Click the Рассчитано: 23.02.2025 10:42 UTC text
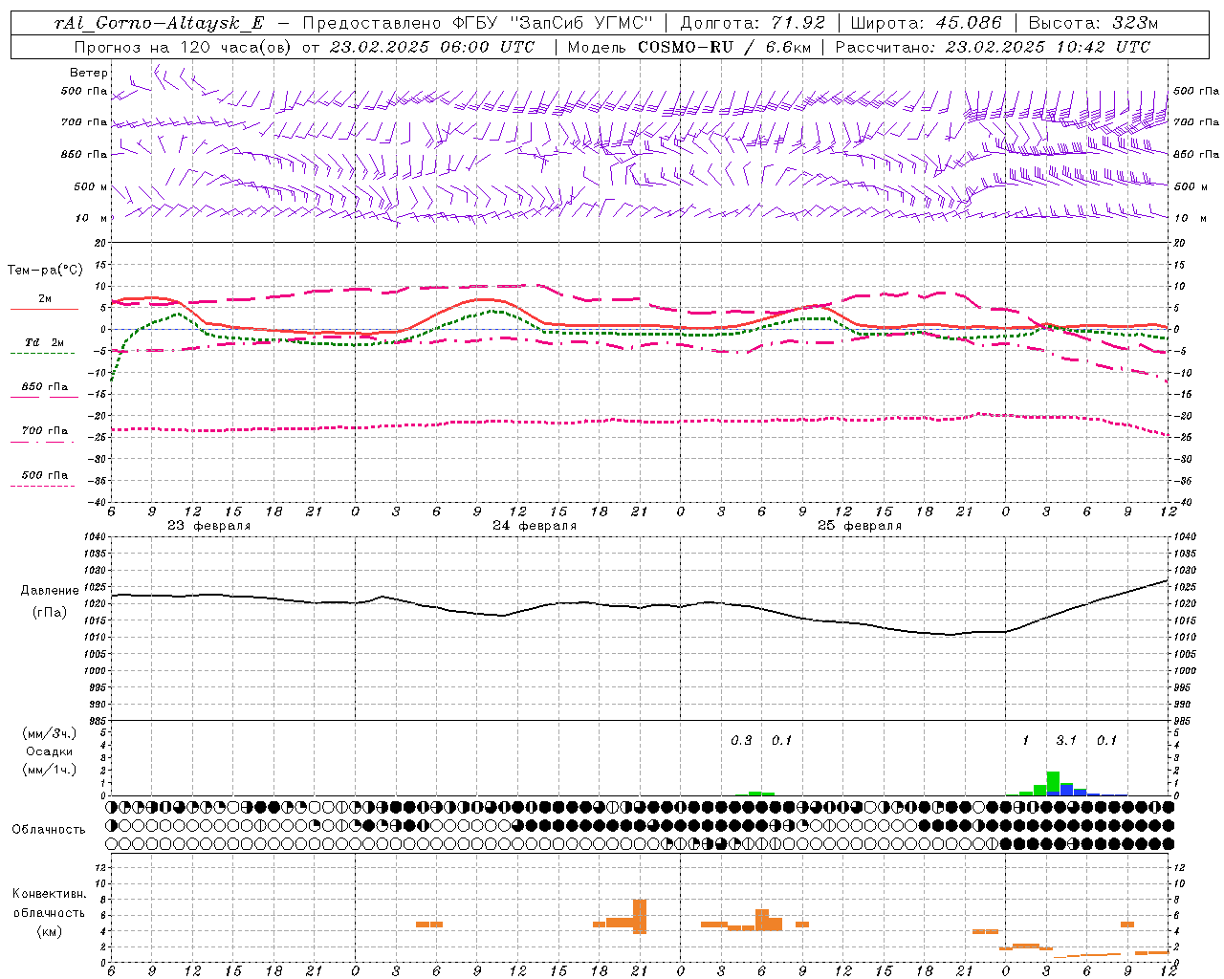 [x=993, y=47]
